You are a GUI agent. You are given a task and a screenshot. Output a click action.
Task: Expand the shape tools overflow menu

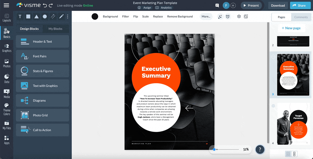[x=67, y=16]
